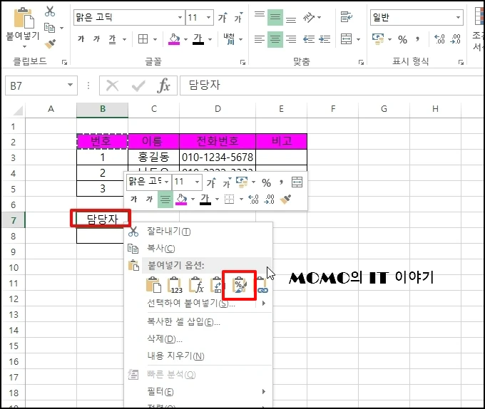Click the text orientation icon in the ribbon
The image size is (485, 409).
click(x=309, y=17)
